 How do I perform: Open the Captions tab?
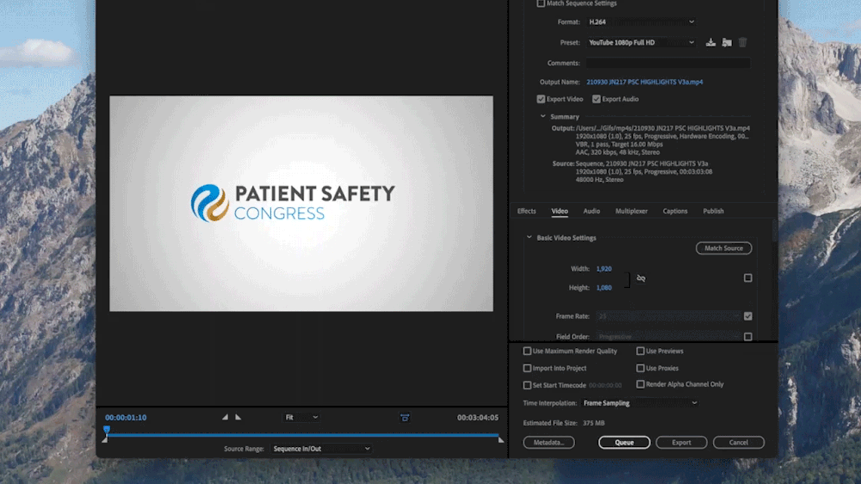pos(675,211)
